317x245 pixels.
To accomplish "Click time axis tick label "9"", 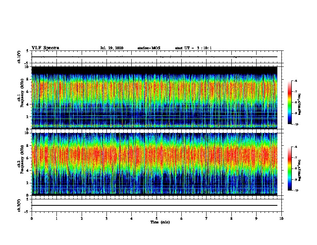I will point(256,219).
